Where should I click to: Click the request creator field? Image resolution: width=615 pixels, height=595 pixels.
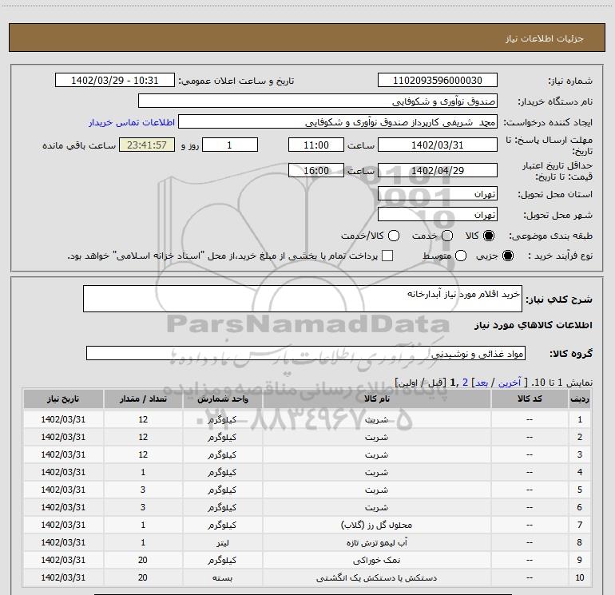338,122
